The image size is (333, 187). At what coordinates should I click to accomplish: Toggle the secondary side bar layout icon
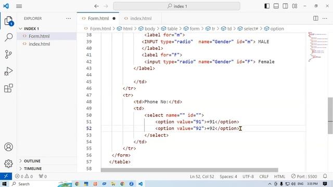pos(285,6)
